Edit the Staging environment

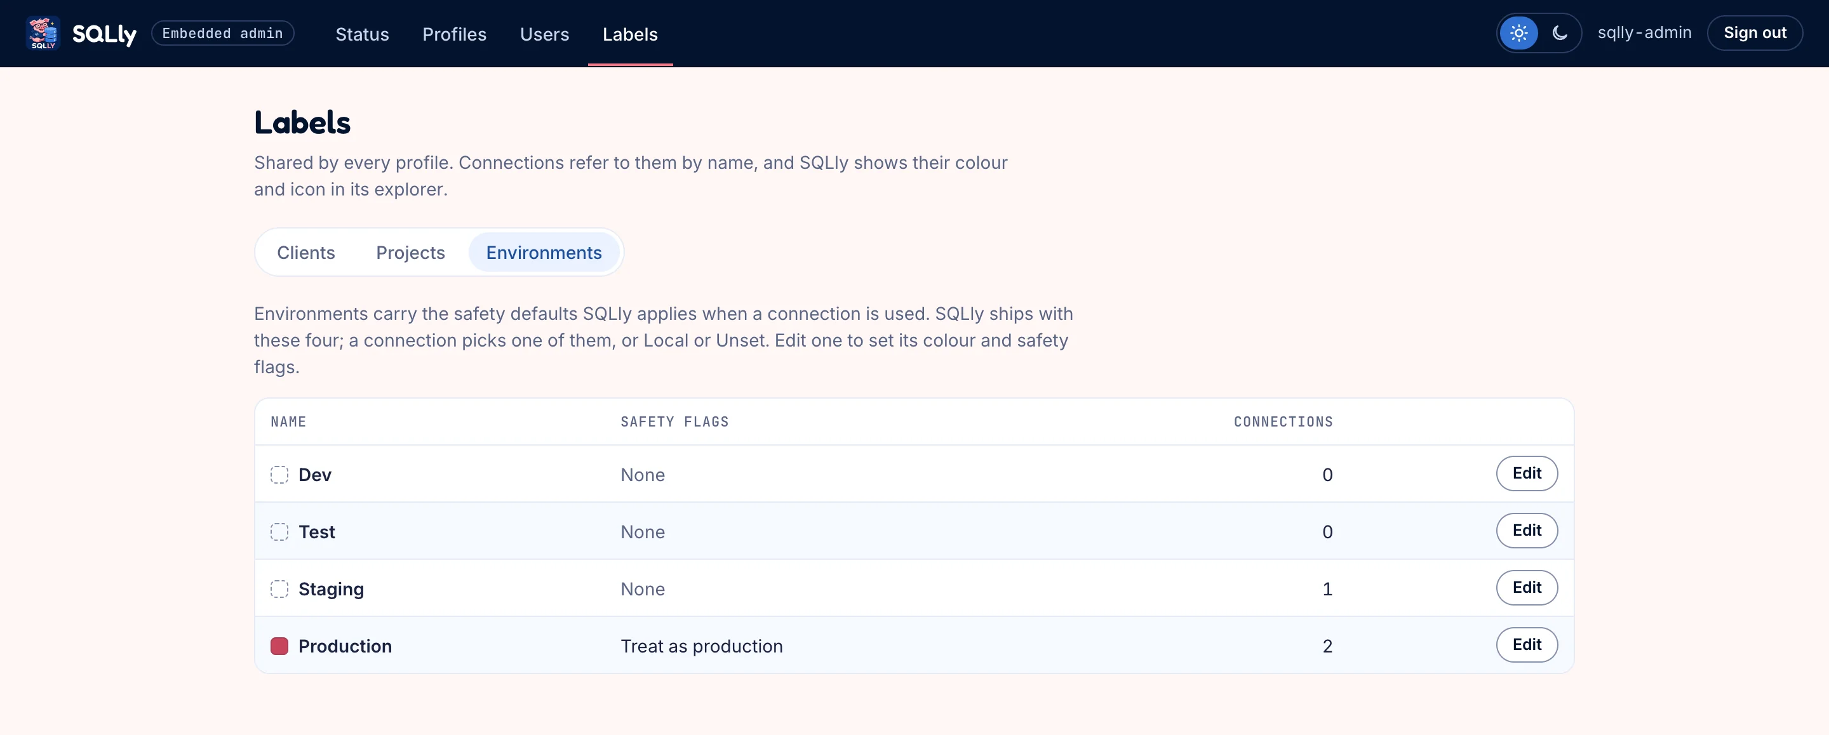[1527, 588]
